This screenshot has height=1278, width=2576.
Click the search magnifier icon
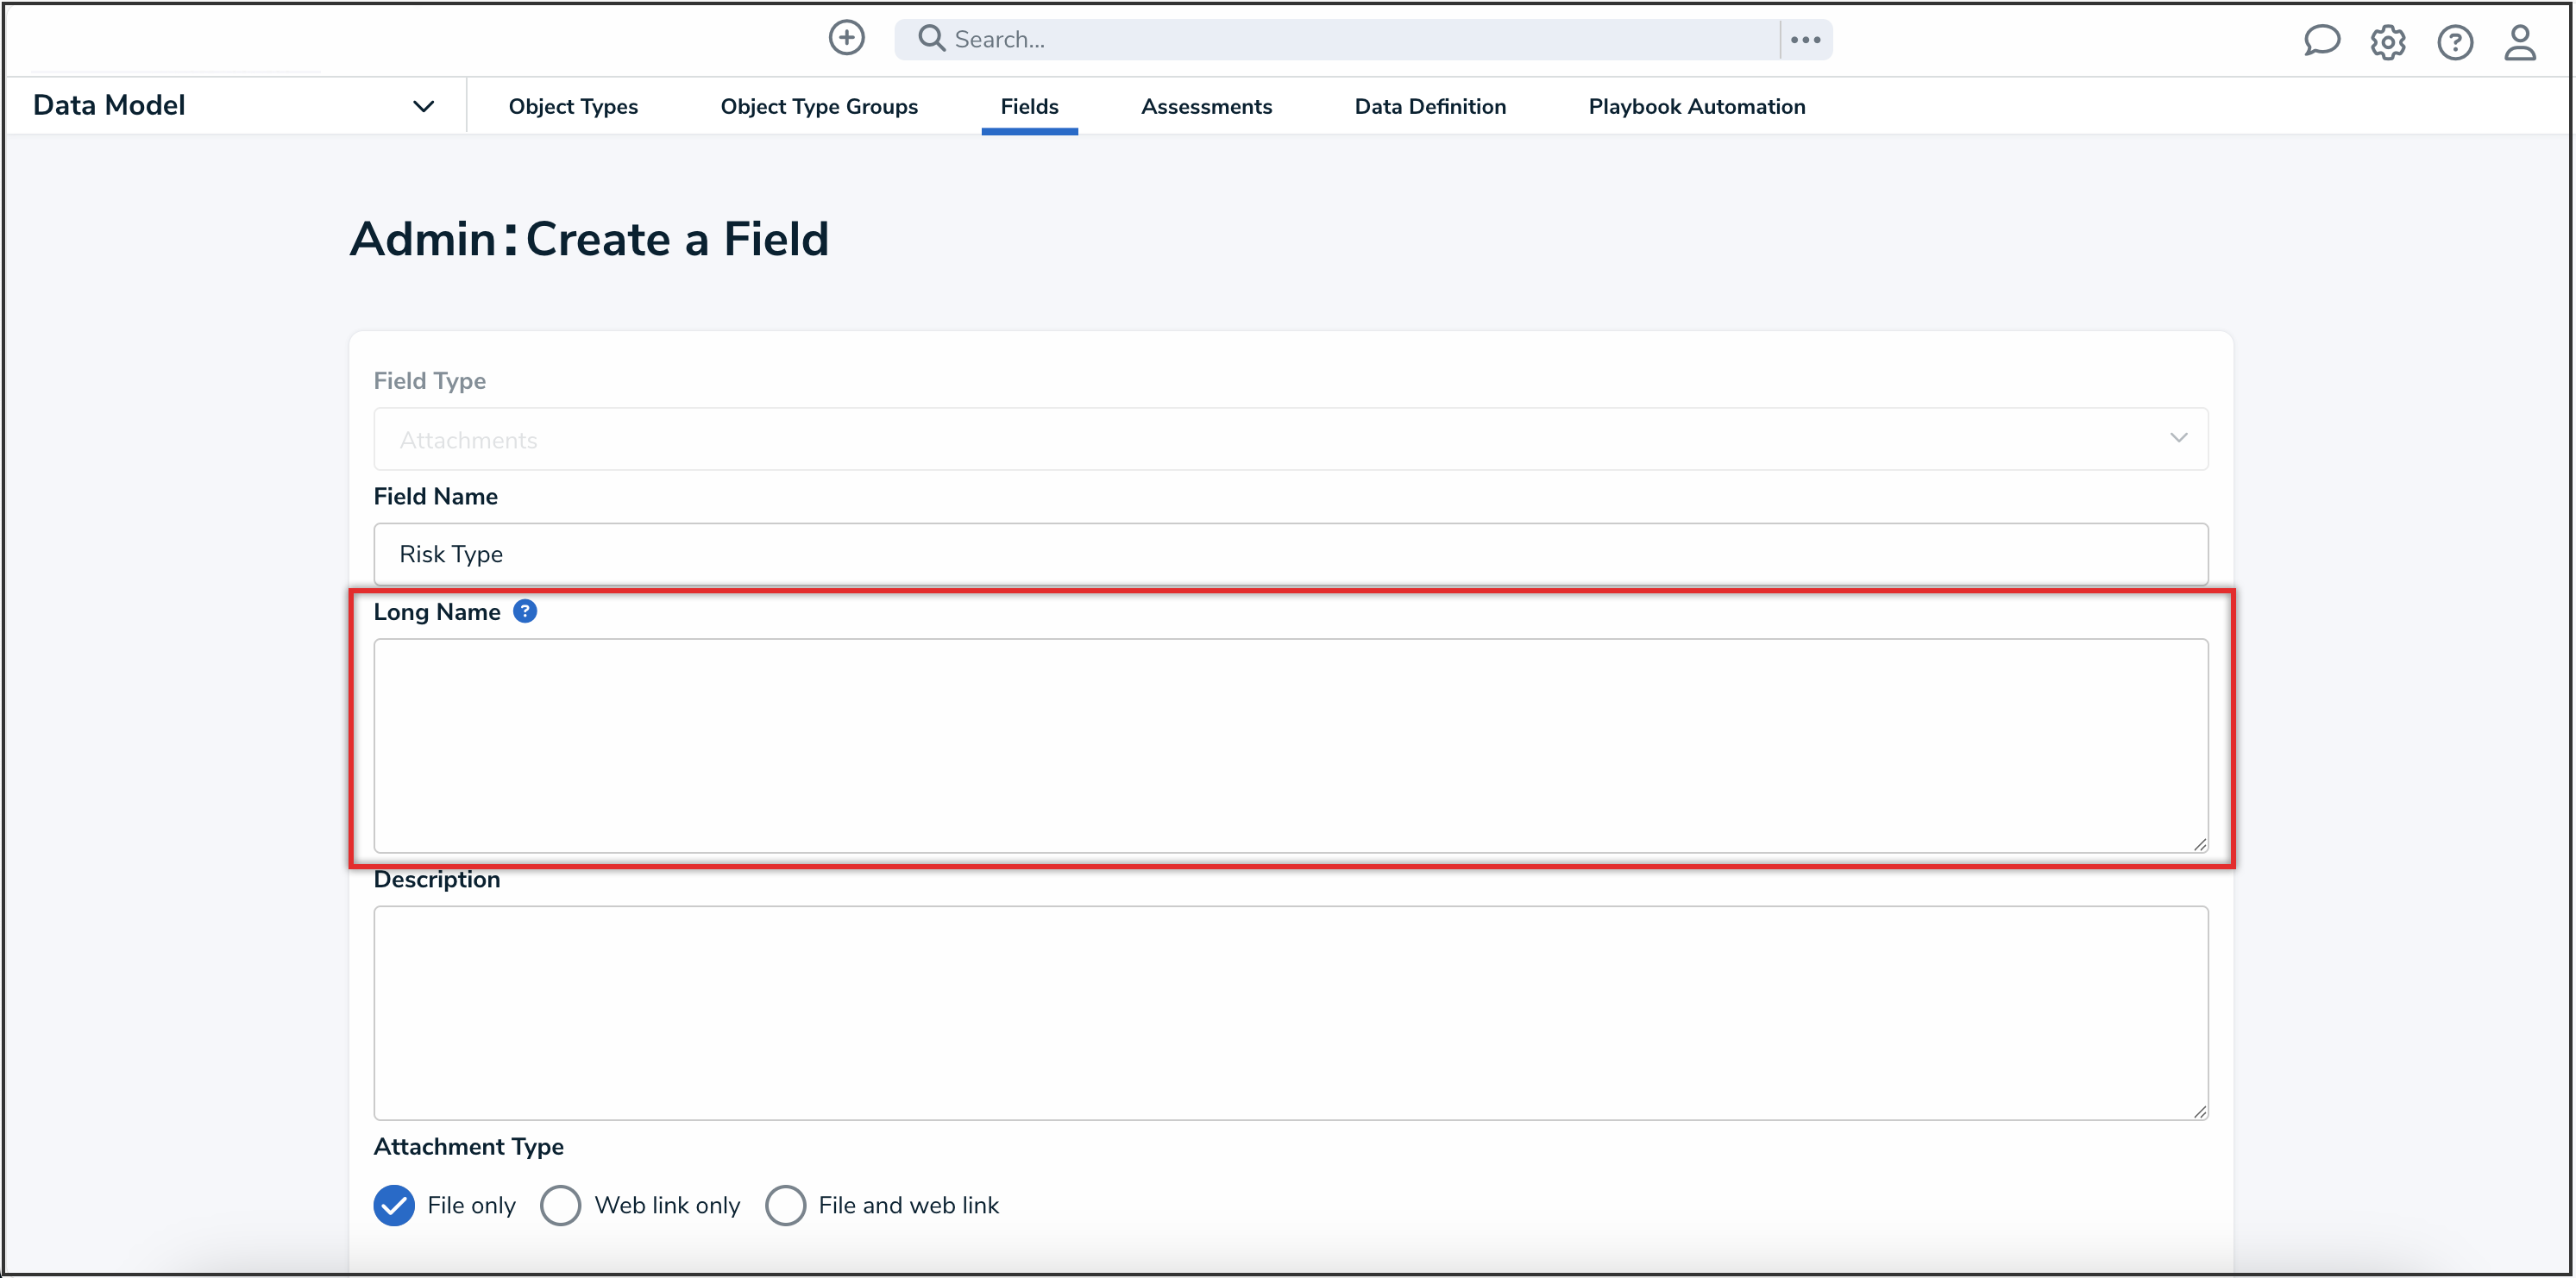[931, 38]
